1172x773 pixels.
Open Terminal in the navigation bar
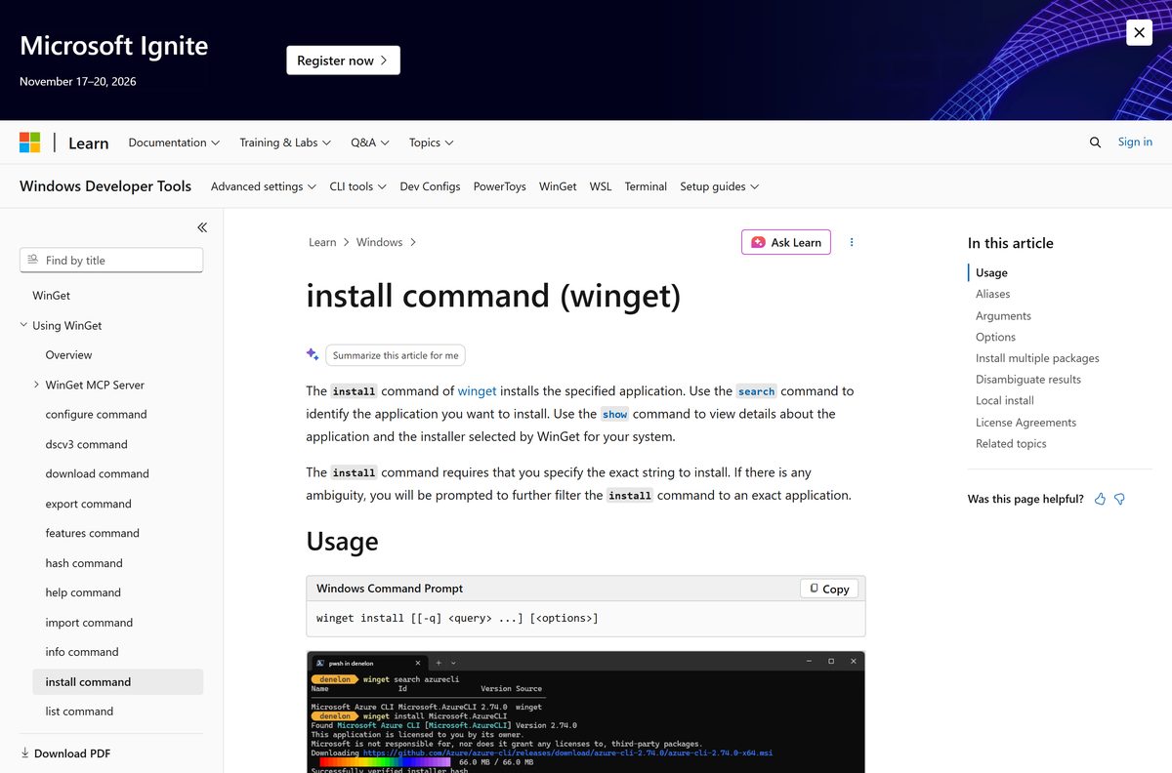point(646,186)
